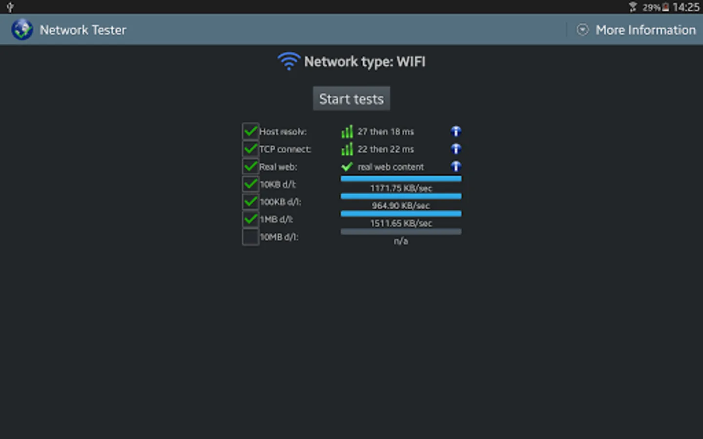Click the 10KB d/l progress bar
Image resolution: width=703 pixels, height=439 pixels.
tap(401, 179)
